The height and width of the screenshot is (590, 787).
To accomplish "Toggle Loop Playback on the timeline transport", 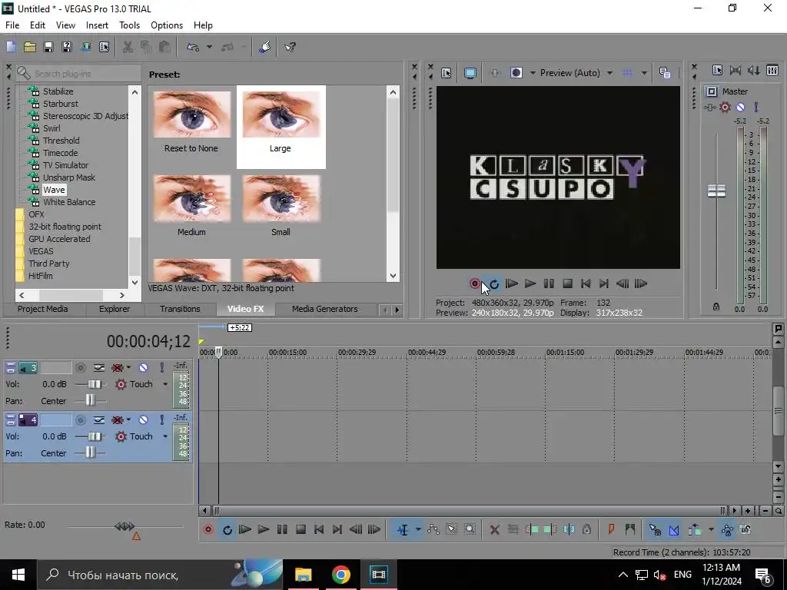I will [x=227, y=529].
